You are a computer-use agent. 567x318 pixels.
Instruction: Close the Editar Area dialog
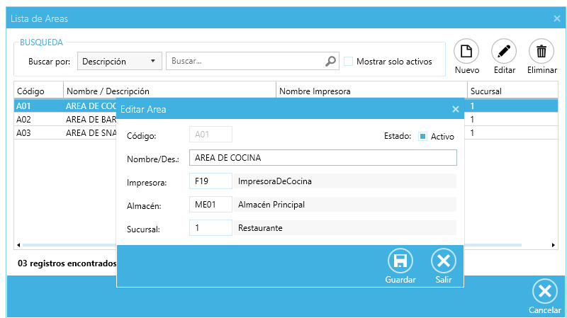tap(456, 109)
